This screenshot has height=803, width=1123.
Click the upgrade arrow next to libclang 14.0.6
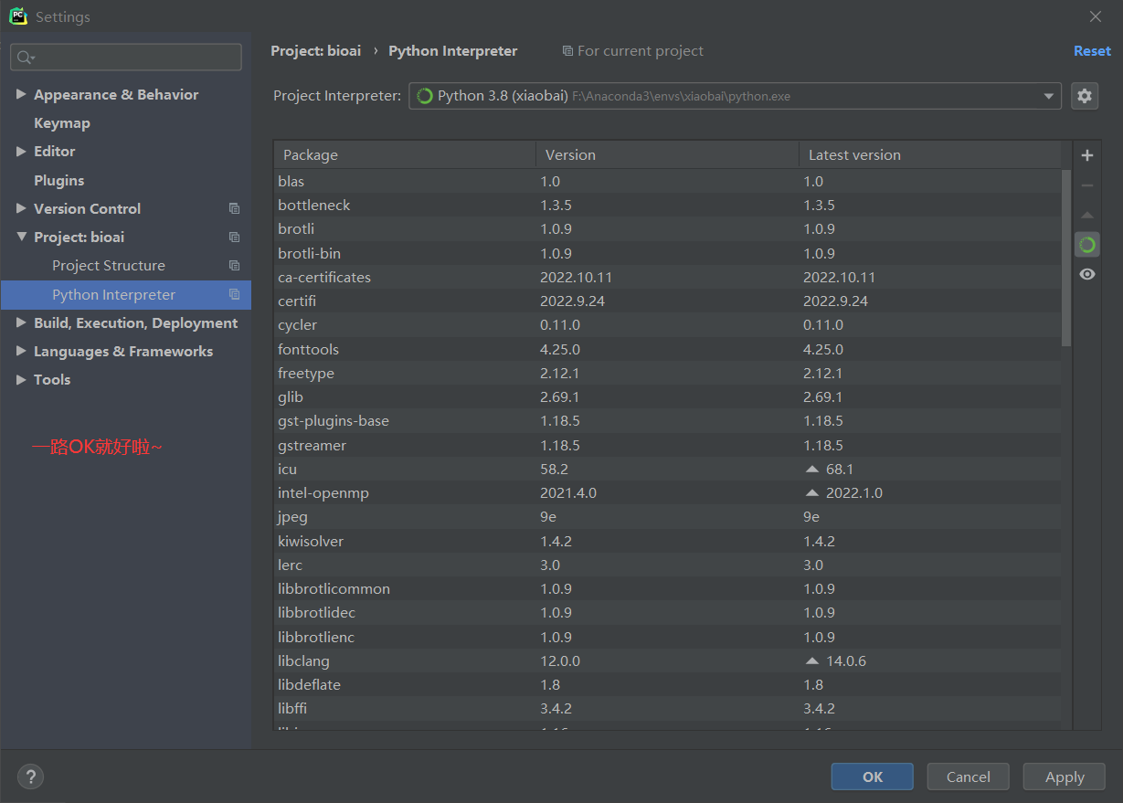tap(811, 660)
